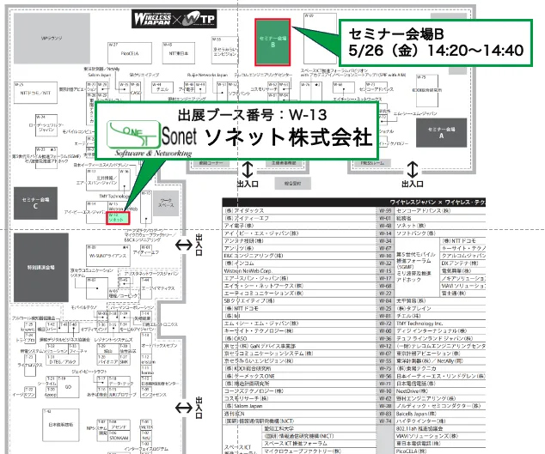Viewport: 545px width, 454px height.
Task: Click the Wireless Japan × WTP logo
Action: [175, 19]
